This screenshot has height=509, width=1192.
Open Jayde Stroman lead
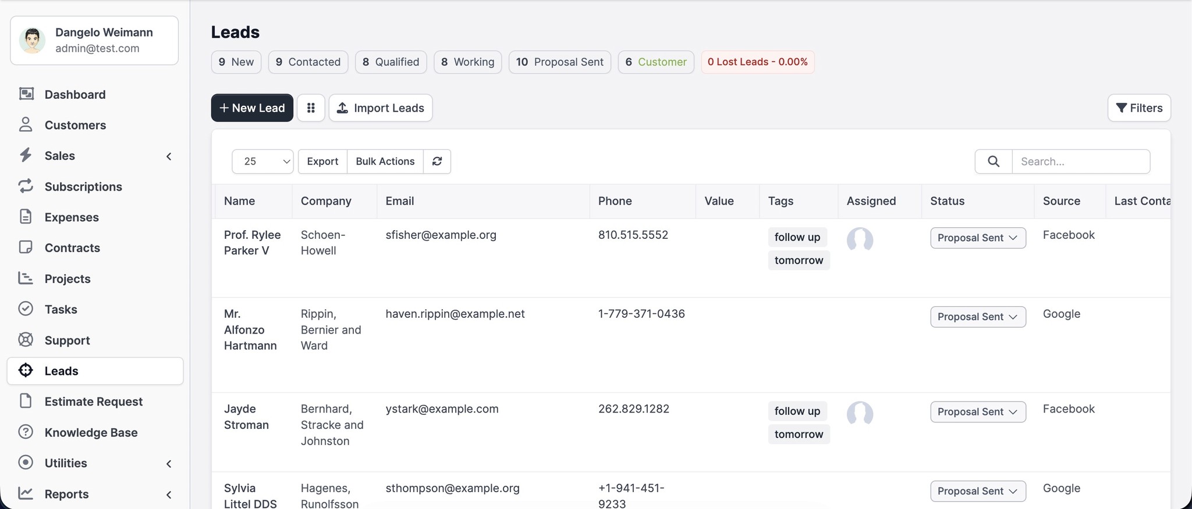[246, 417]
